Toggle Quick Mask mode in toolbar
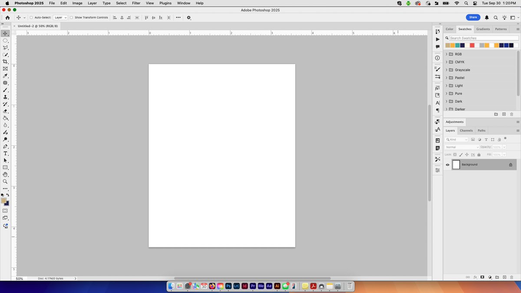The height and width of the screenshot is (293, 521). (6, 211)
